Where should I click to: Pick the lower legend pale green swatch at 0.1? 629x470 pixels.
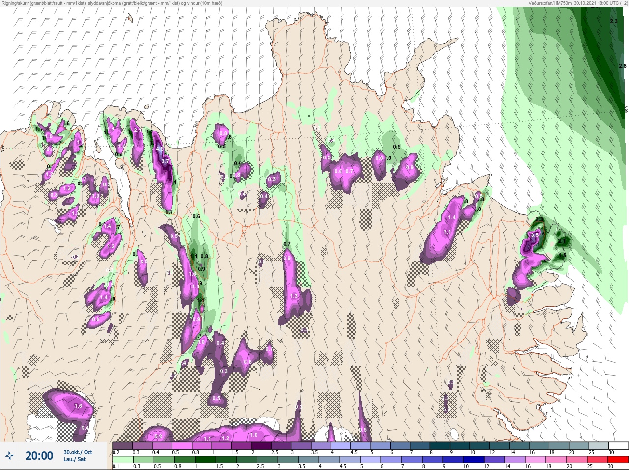coord(122,460)
